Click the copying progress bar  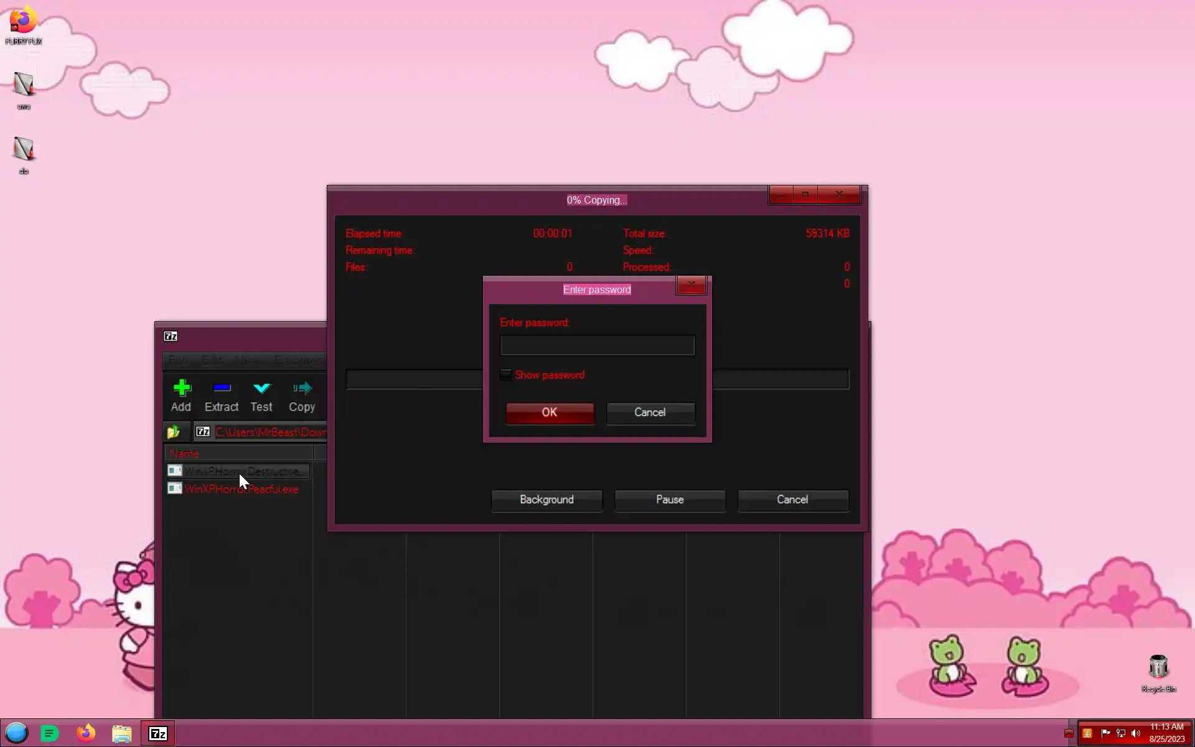[413, 379]
